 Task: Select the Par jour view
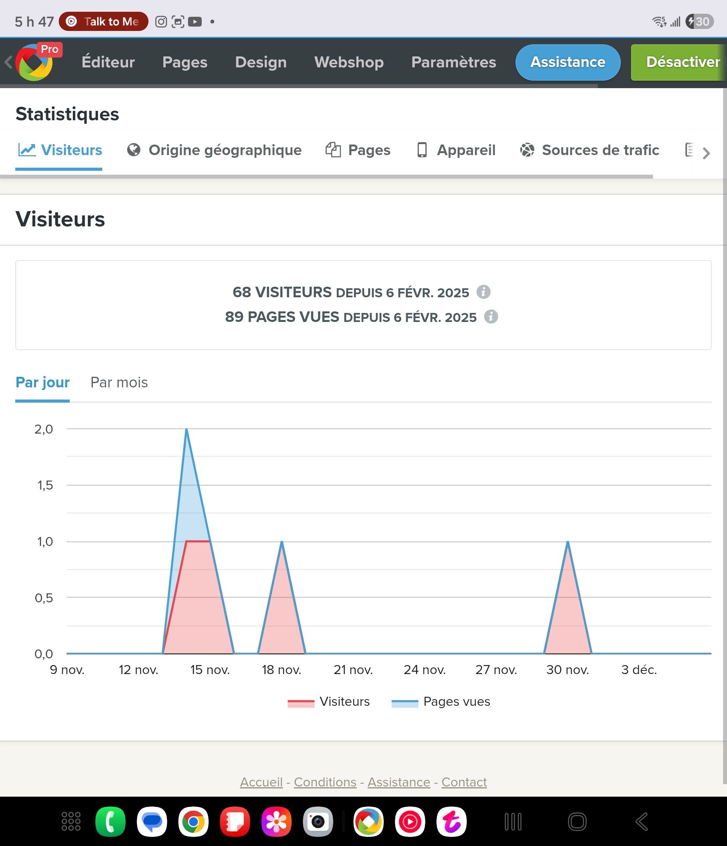(42, 383)
